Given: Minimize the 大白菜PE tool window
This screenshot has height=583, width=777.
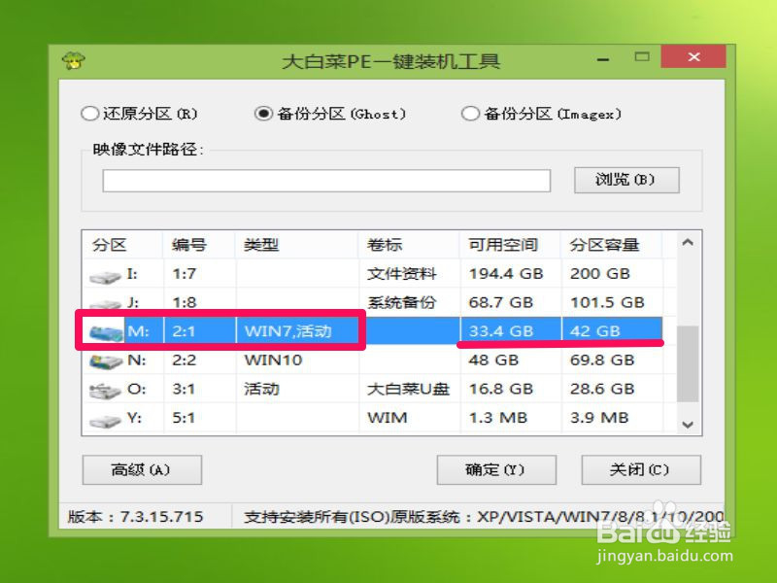Looking at the screenshot, I should 602,59.
